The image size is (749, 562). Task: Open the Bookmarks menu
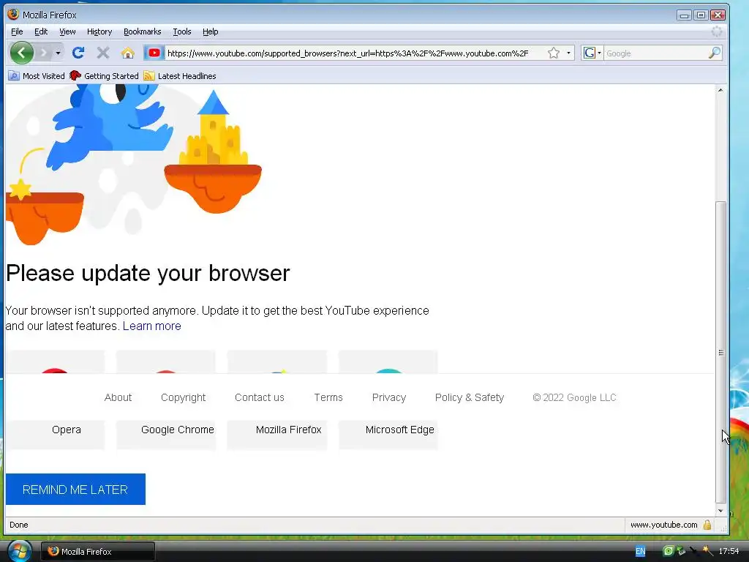[x=143, y=31]
